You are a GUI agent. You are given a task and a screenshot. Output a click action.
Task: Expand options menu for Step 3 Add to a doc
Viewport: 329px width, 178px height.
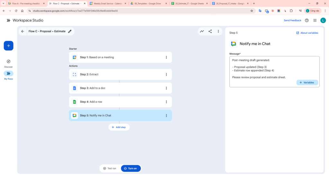click(x=166, y=88)
